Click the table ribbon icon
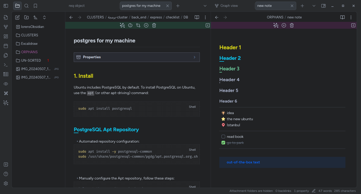The height and width of the screenshot is (194, 361). [x=6, y=74]
